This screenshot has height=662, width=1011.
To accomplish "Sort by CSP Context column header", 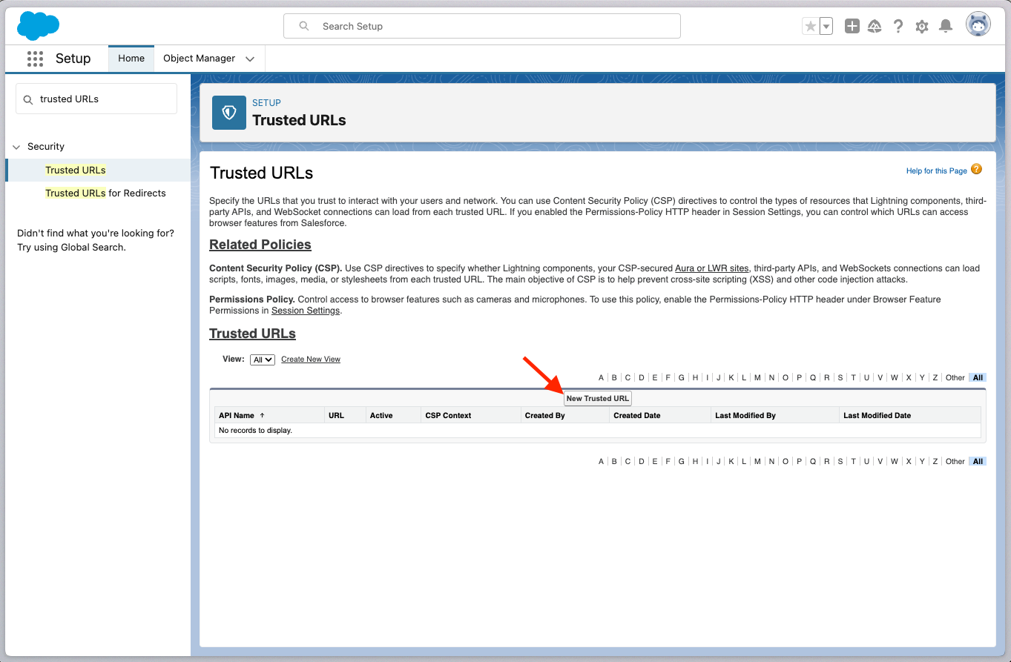I will (448, 416).
